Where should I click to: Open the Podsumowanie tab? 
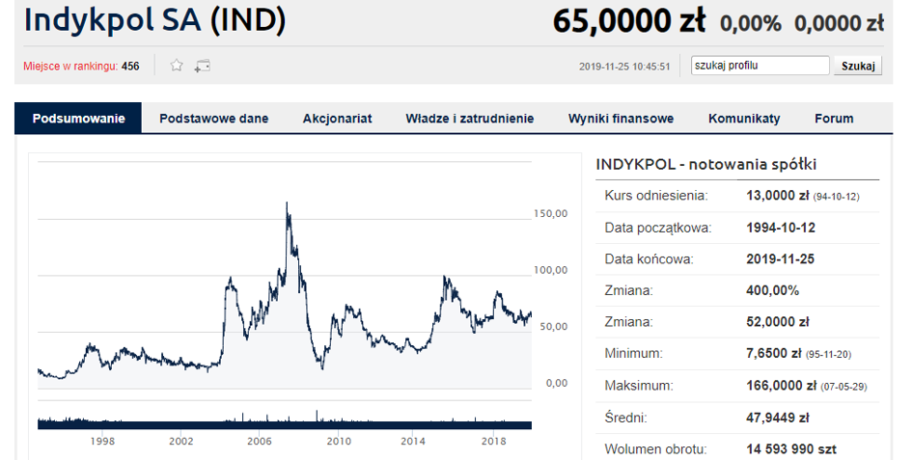pyautogui.click(x=78, y=119)
